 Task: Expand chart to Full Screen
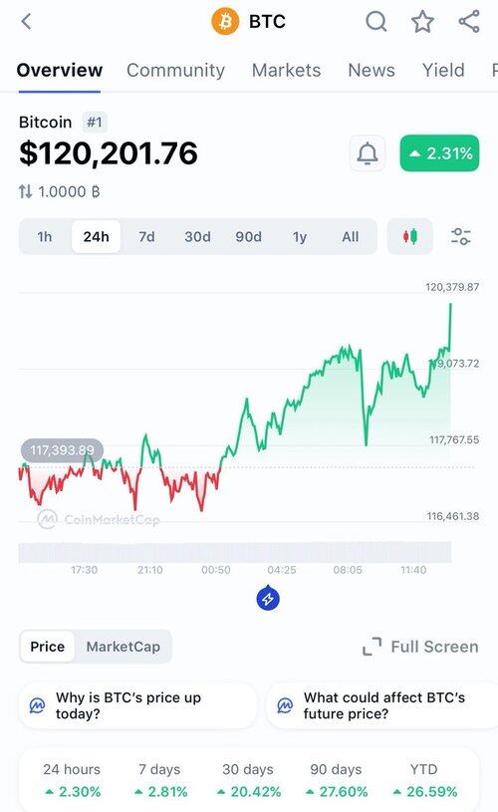pyautogui.click(x=420, y=647)
